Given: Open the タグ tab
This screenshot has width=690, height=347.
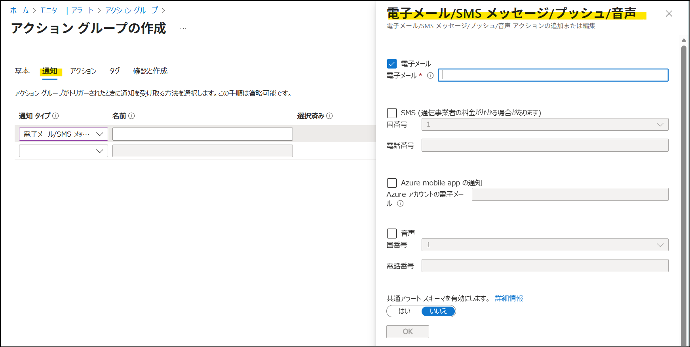Looking at the screenshot, I should tap(114, 71).
